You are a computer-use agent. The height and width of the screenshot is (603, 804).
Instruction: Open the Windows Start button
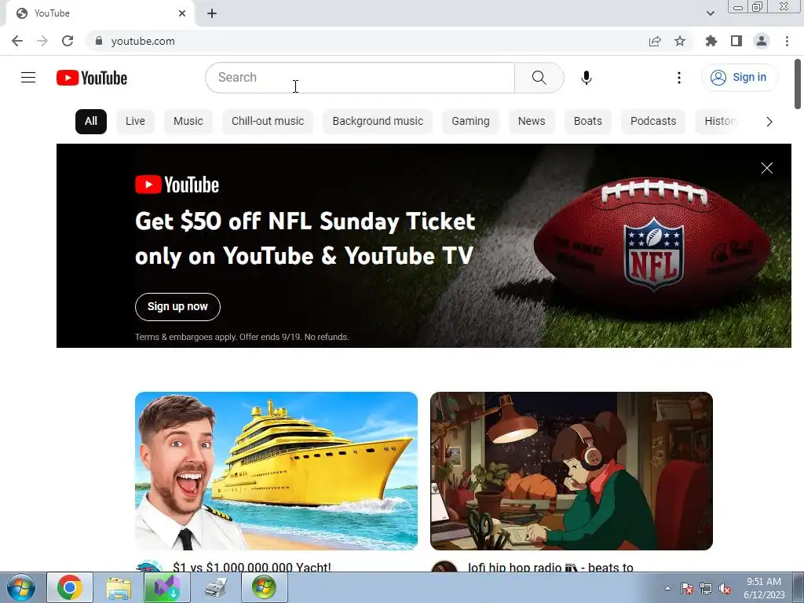21,587
